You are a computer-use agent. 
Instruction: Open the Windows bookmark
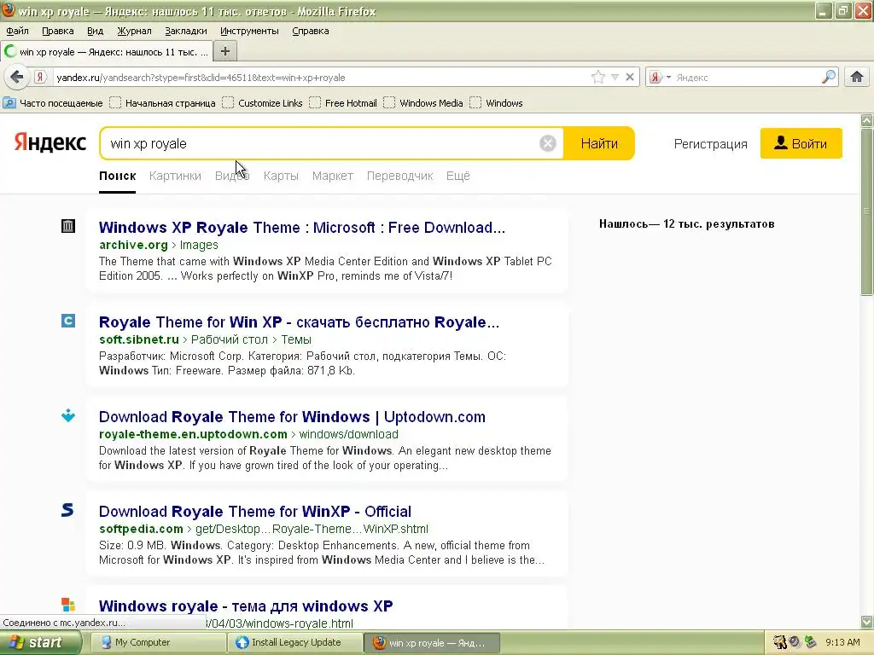(x=497, y=103)
